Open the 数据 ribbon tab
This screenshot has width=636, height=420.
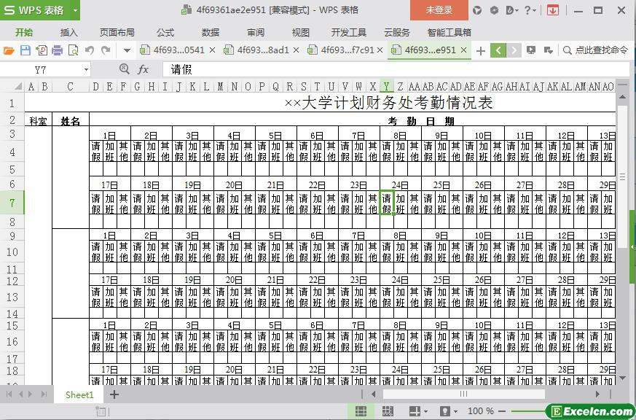(211, 33)
